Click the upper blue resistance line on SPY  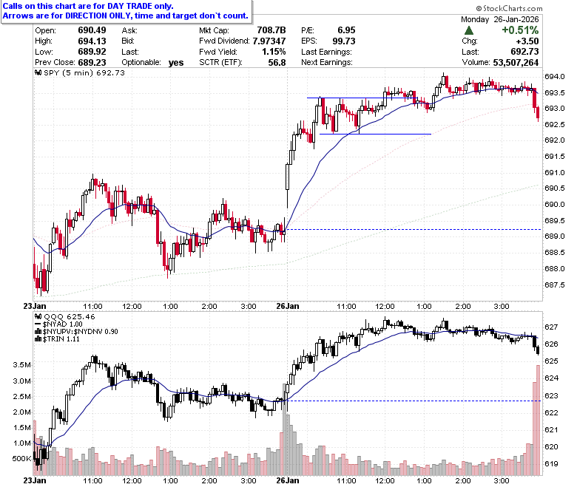pos(362,98)
